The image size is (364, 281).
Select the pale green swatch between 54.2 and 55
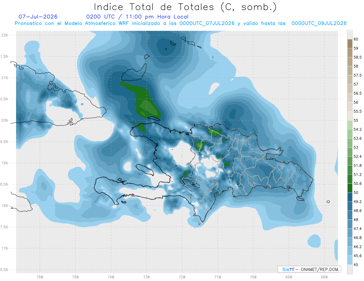pyautogui.click(x=350, y=125)
